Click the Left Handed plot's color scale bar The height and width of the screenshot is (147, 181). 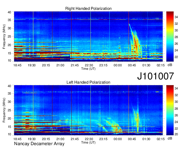(170, 110)
